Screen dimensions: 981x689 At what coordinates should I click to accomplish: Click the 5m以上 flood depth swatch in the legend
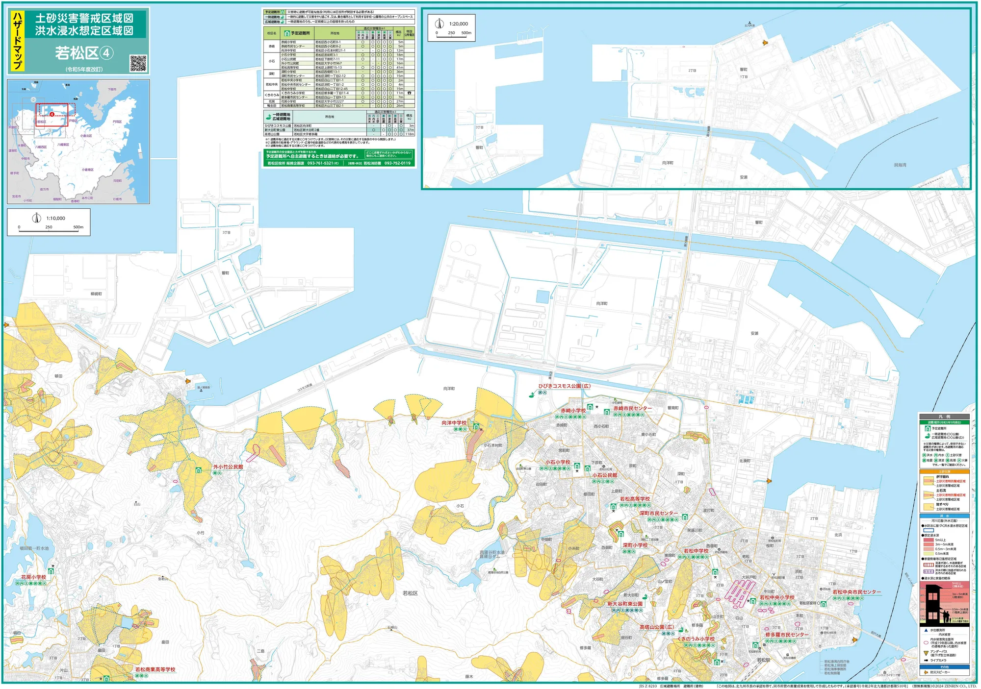[x=929, y=540]
